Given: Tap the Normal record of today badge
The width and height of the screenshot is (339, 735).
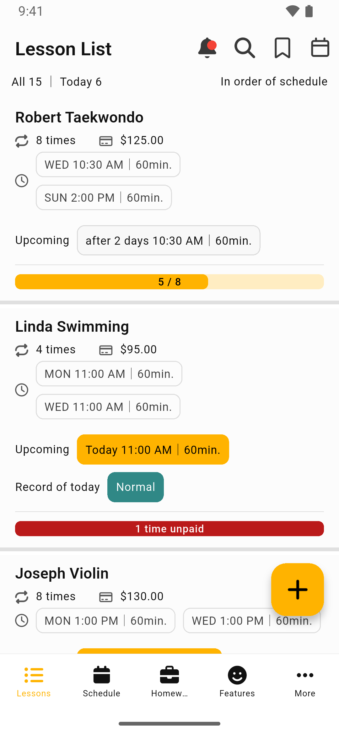Looking at the screenshot, I should point(136,487).
